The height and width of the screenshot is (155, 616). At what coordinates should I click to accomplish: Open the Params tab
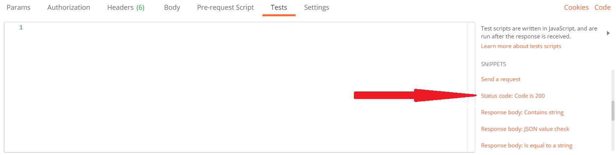[x=18, y=8]
